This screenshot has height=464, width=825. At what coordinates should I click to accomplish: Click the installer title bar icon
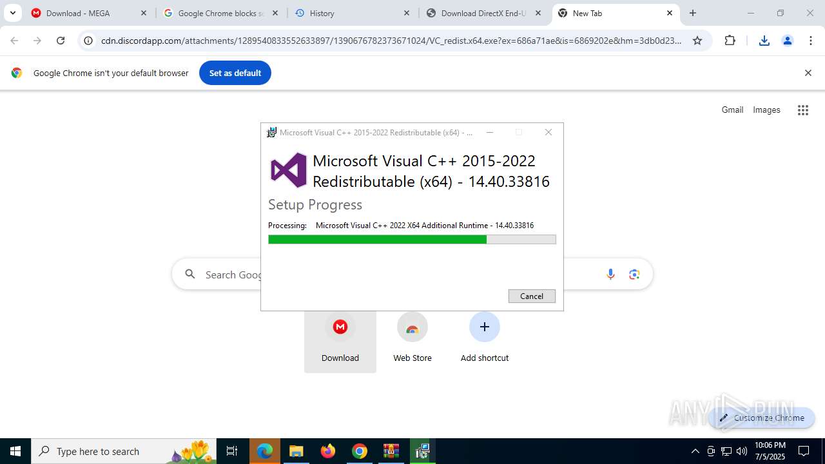[272, 132]
